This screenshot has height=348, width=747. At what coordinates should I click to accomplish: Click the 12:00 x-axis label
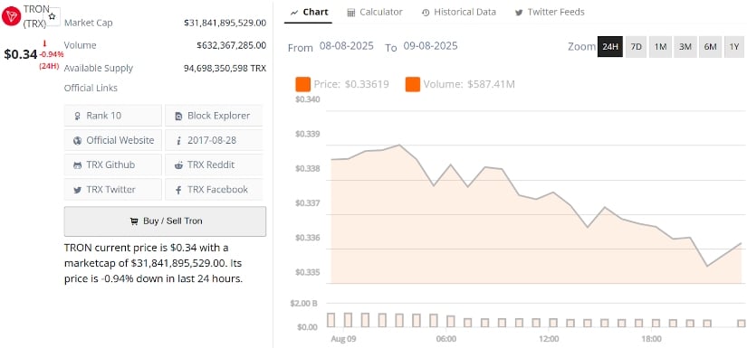point(549,340)
